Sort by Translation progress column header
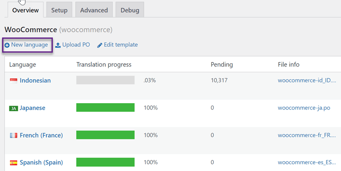Screen dimensions: 341x171 (104, 64)
